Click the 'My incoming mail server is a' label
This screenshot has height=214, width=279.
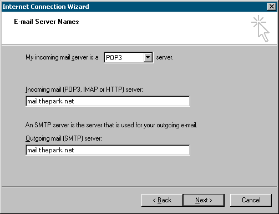pos(62,57)
